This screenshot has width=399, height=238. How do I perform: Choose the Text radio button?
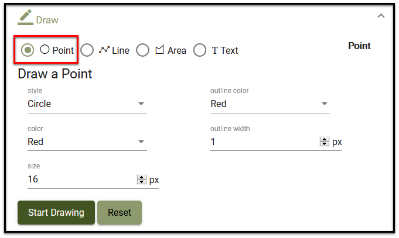(200, 50)
